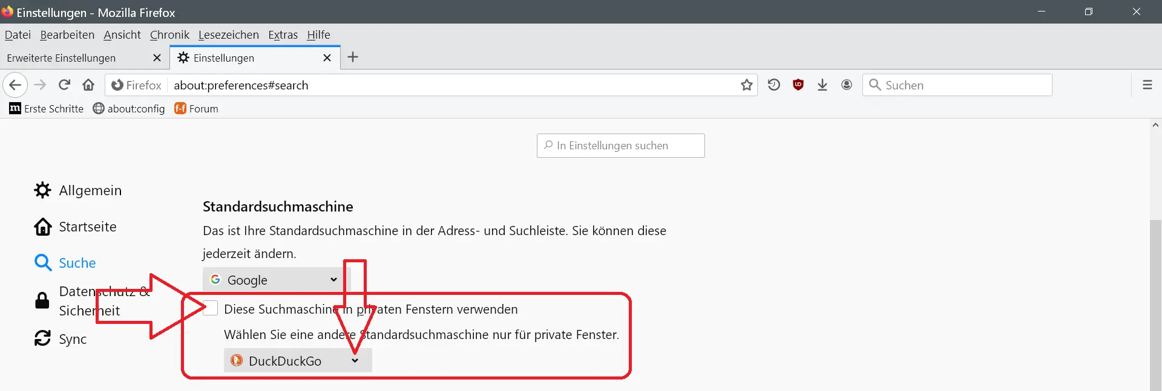1162x391 pixels.
Task: Open the history clock icon
Action: 773,85
